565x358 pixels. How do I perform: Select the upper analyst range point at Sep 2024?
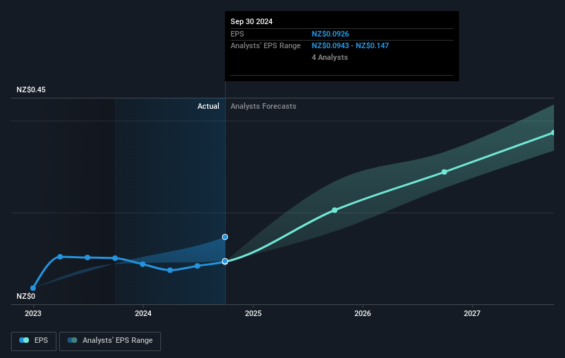[x=225, y=237]
